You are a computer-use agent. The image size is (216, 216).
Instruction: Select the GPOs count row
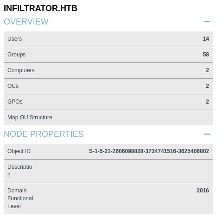pos(108,102)
